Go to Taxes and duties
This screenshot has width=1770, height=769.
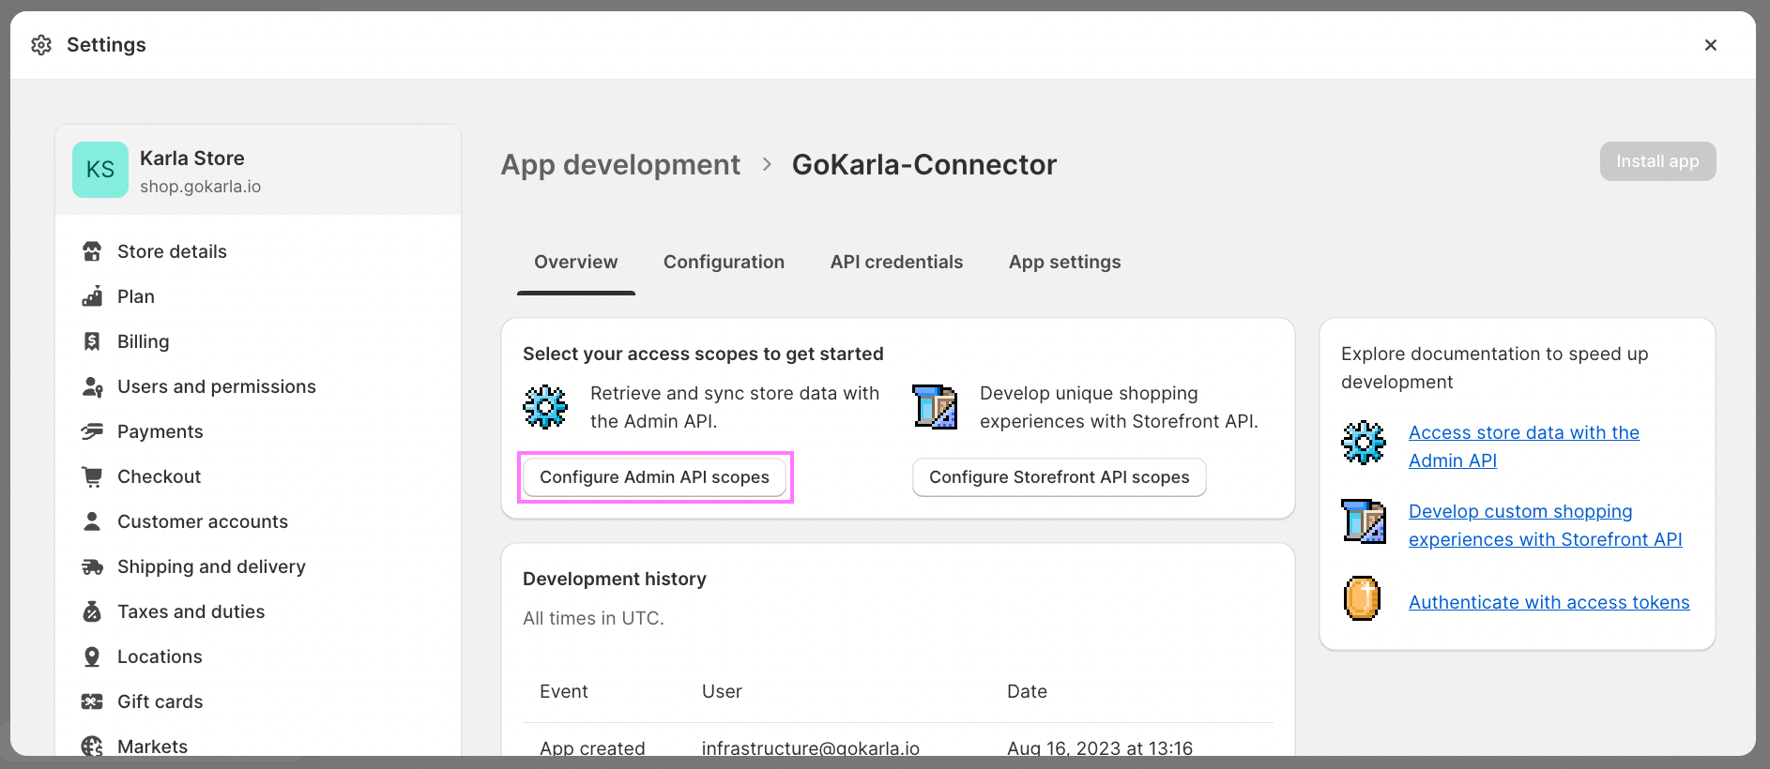point(191,611)
